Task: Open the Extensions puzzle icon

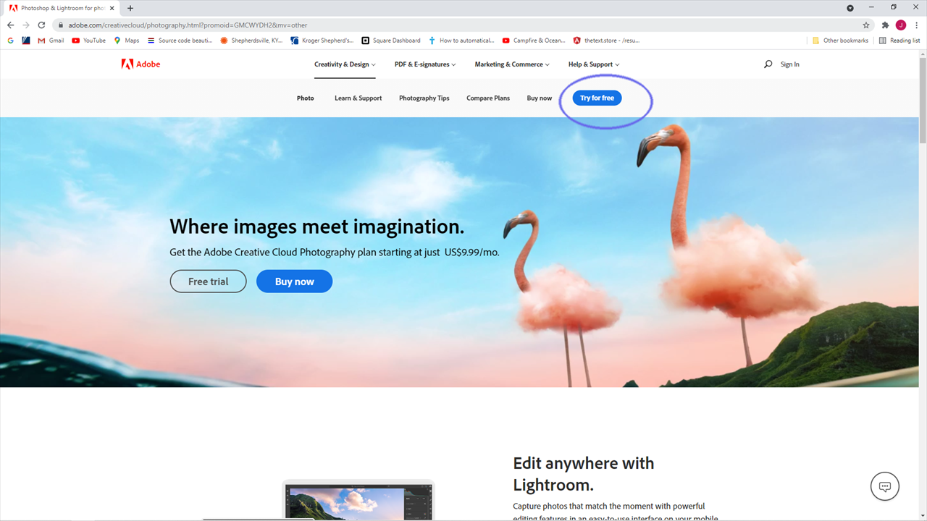Action: (x=885, y=25)
